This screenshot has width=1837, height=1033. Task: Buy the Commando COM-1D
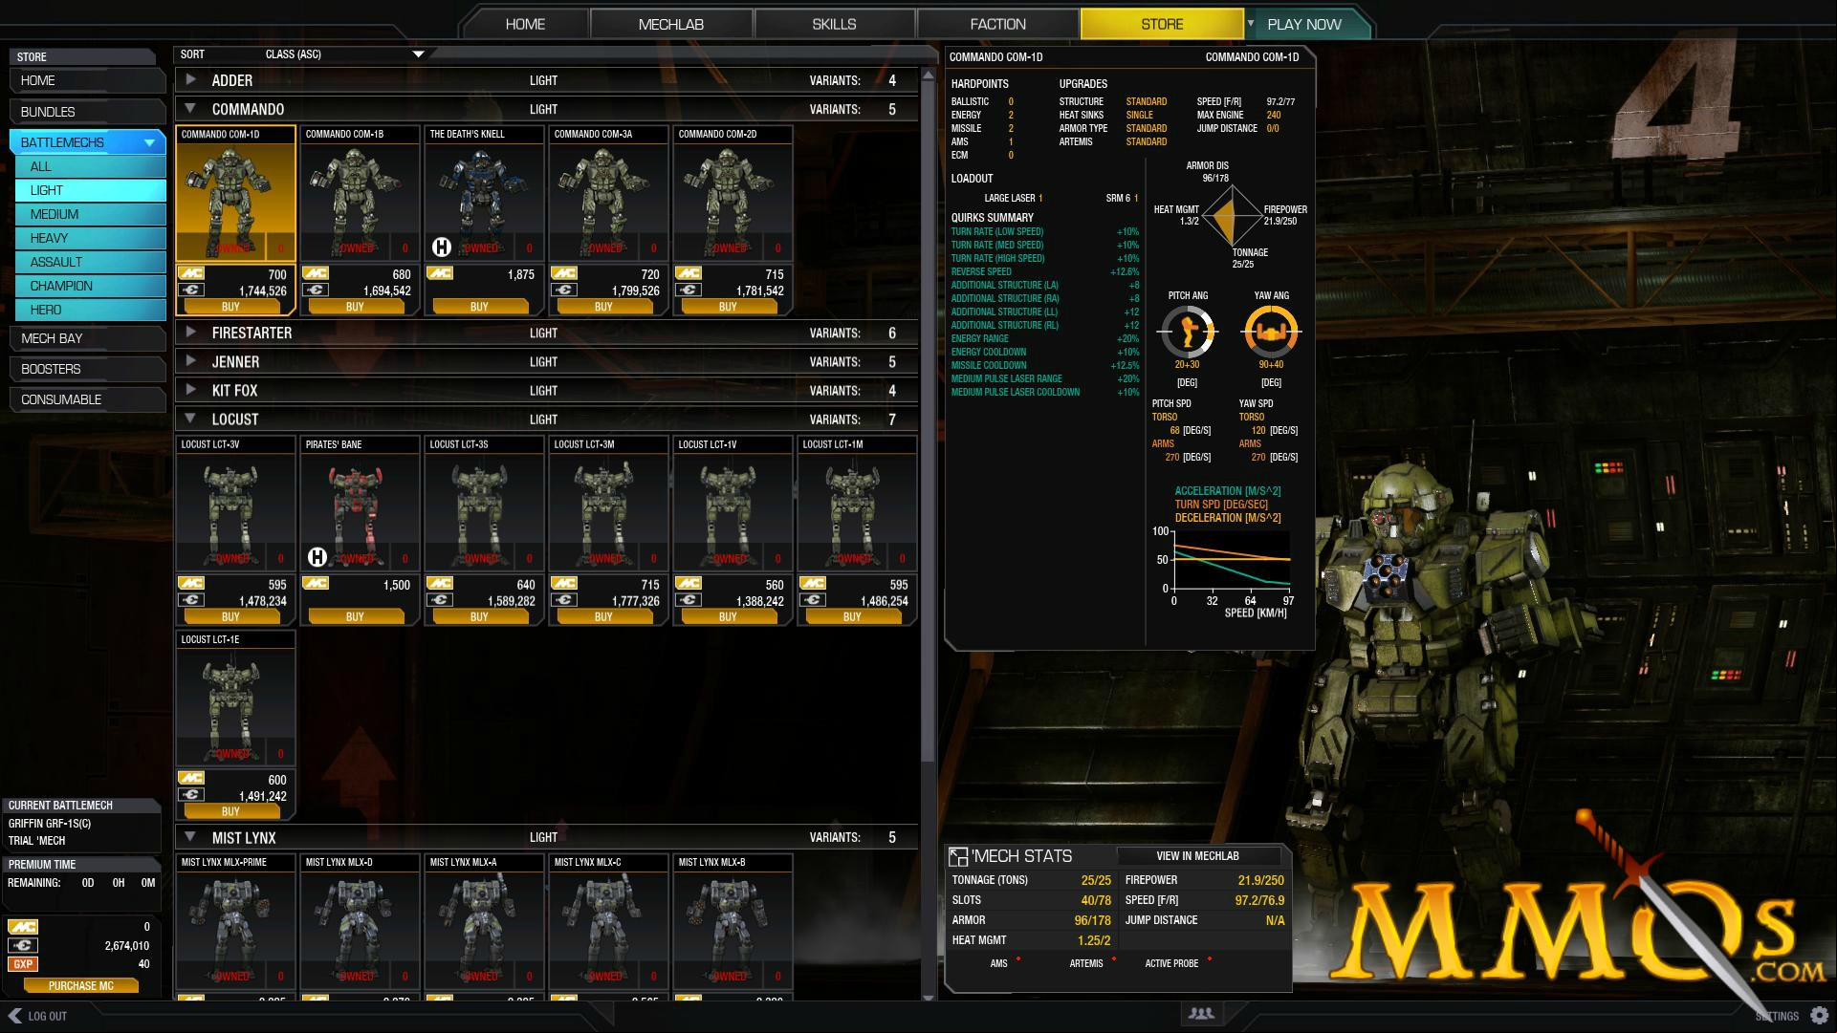pyautogui.click(x=231, y=307)
